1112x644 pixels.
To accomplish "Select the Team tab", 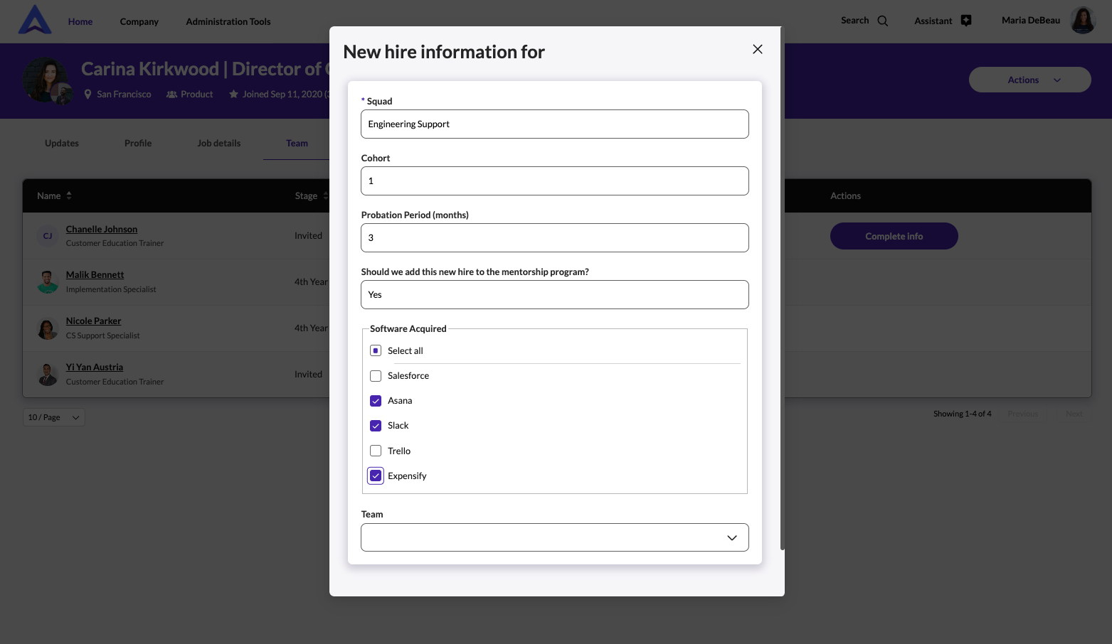I will pyautogui.click(x=297, y=143).
